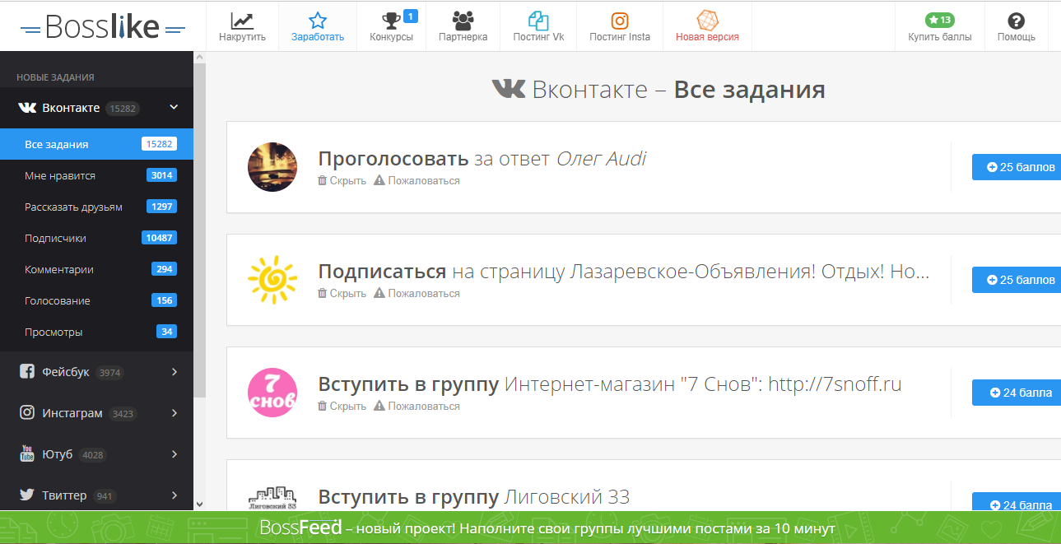Open Проголосовать за ответ Олег Audi task

click(x=482, y=159)
